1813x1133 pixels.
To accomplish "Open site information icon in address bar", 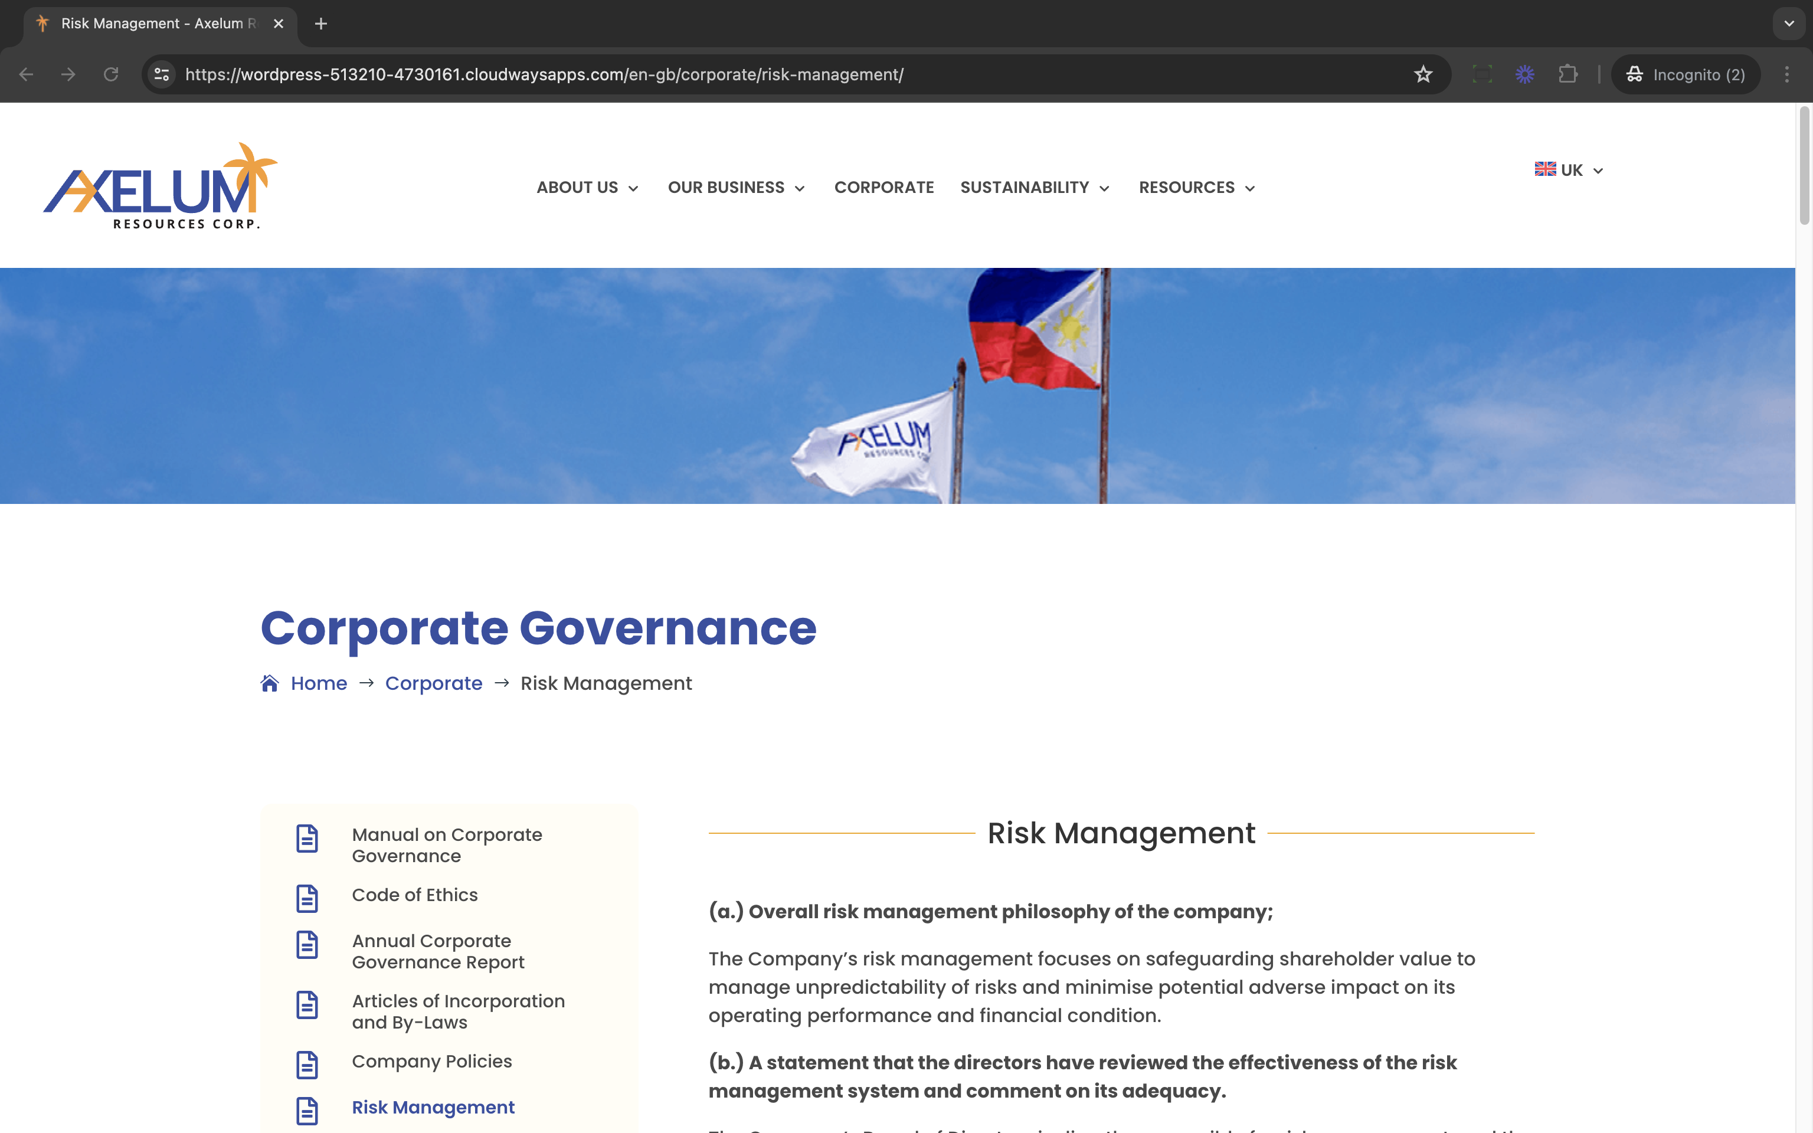I will [x=162, y=74].
